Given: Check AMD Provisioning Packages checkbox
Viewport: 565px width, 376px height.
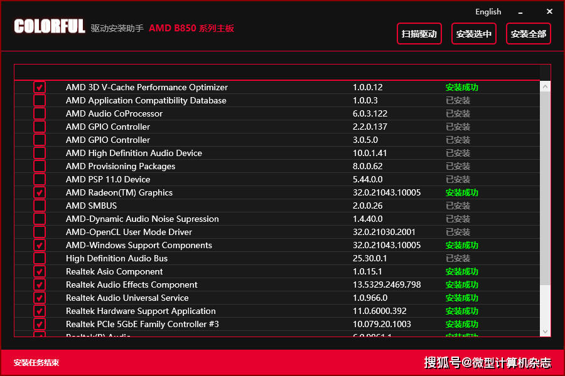Looking at the screenshot, I should pyautogui.click(x=40, y=166).
